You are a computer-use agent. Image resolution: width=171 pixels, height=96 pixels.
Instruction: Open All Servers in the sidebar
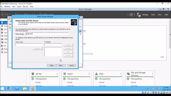point(4,29)
